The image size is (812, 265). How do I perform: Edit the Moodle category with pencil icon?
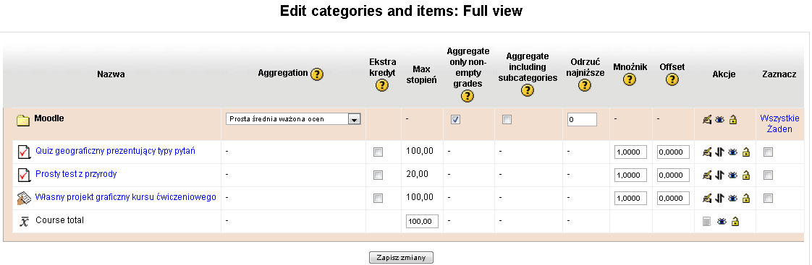click(x=707, y=120)
